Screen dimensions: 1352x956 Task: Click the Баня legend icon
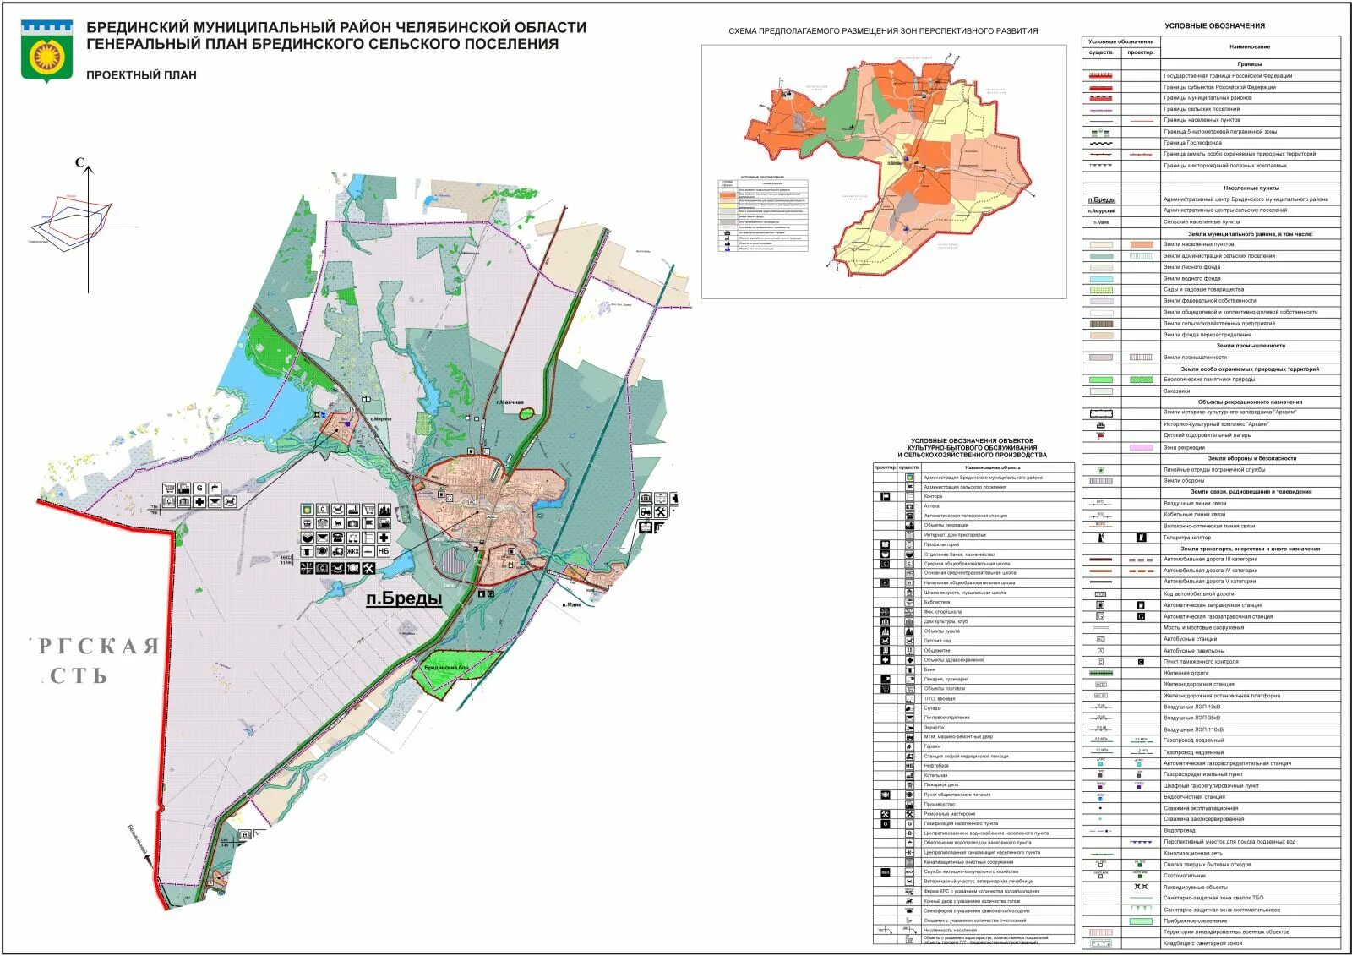coord(909,669)
